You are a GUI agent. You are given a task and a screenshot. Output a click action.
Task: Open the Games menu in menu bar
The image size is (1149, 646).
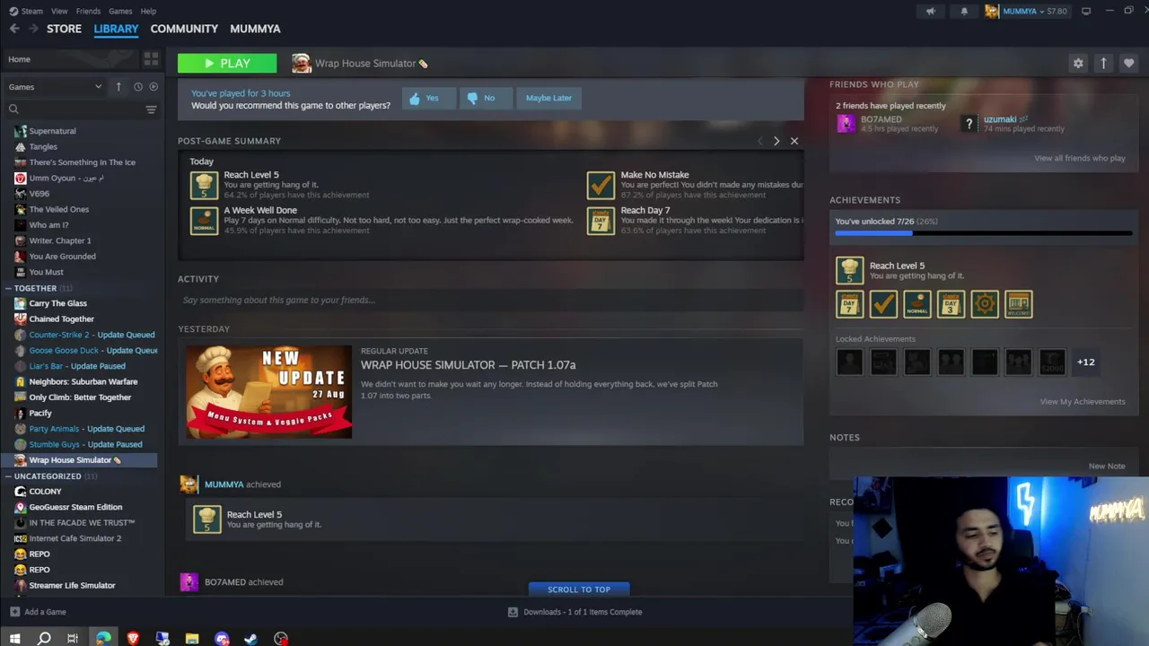pyautogui.click(x=120, y=11)
